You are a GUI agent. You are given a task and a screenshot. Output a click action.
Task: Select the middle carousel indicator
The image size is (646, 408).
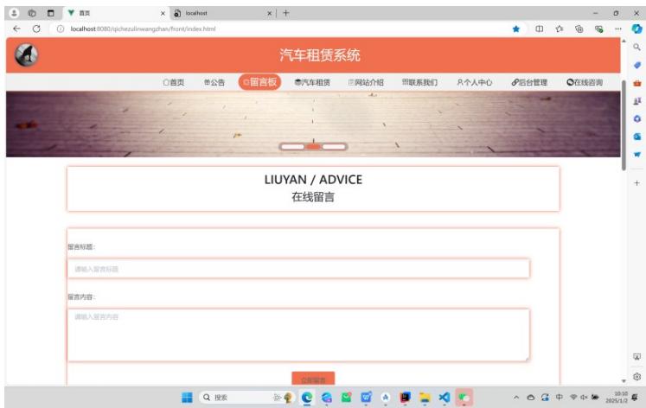(313, 146)
